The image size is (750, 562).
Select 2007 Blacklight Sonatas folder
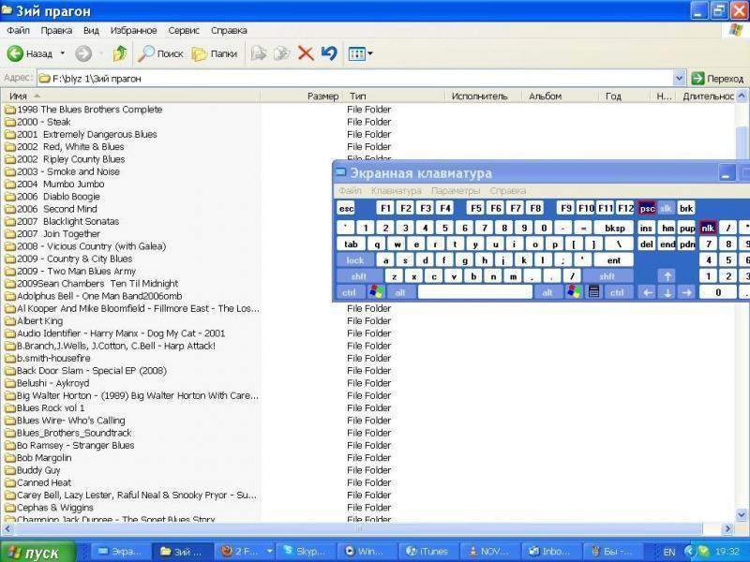tap(62, 221)
